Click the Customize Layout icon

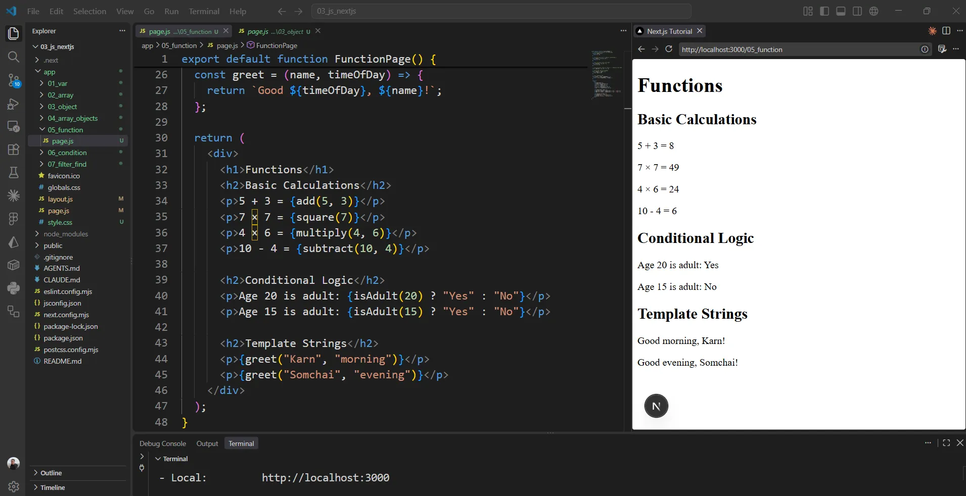click(808, 11)
